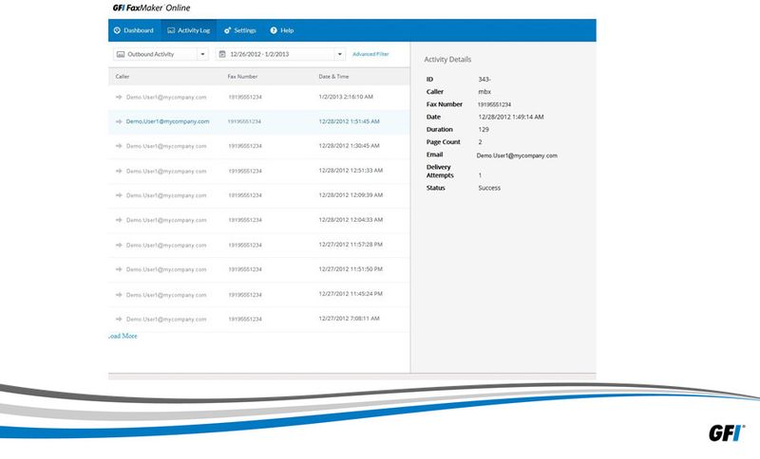760x459 pixels.
Task: Click outbound arrow icon on 12:51:33 AM row
Action: [119, 171]
